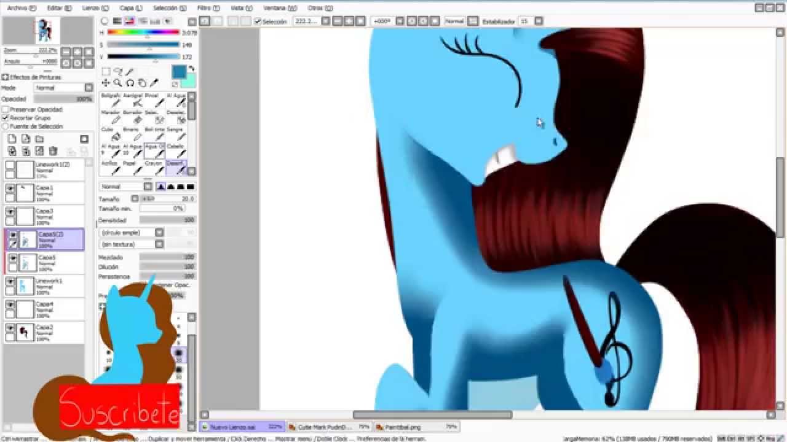The height and width of the screenshot is (442, 787).
Task: Hide the Capa1 layer
Action: tap(10, 189)
